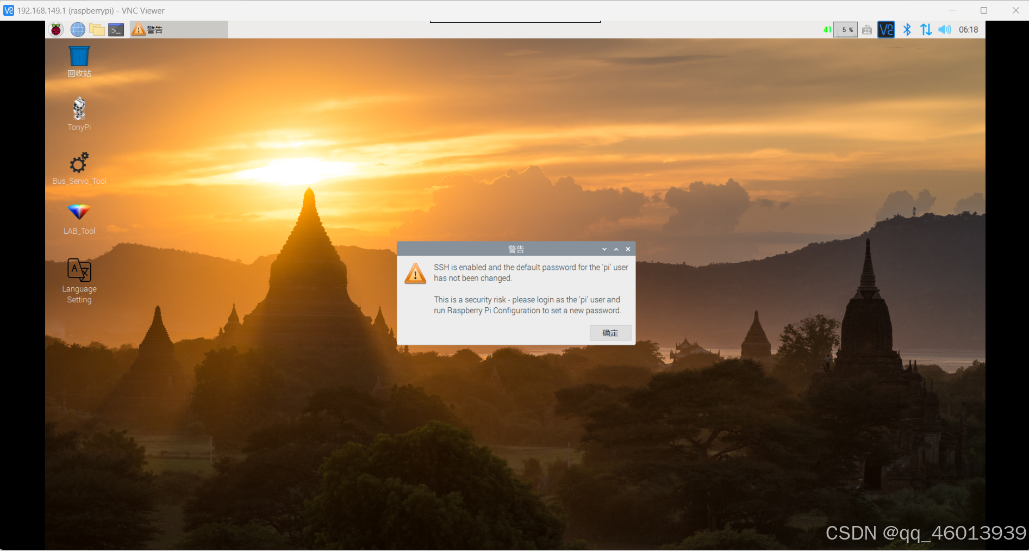Launch Bus_Servo_Tool from the desktop
The image size is (1029, 551).
coord(79,162)
